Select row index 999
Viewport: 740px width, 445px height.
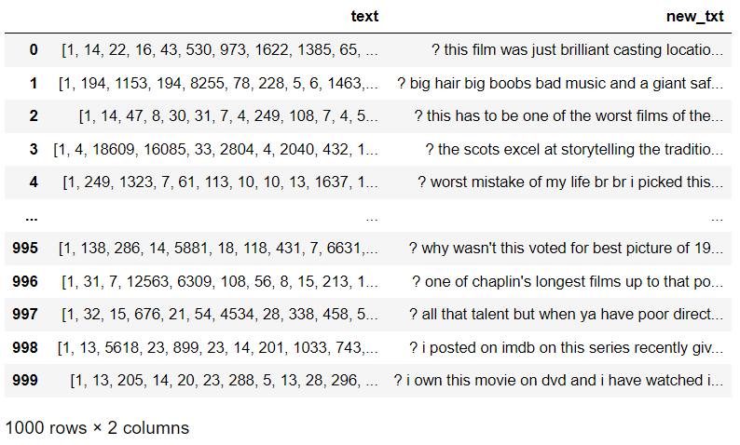click(x=25, y=380)
